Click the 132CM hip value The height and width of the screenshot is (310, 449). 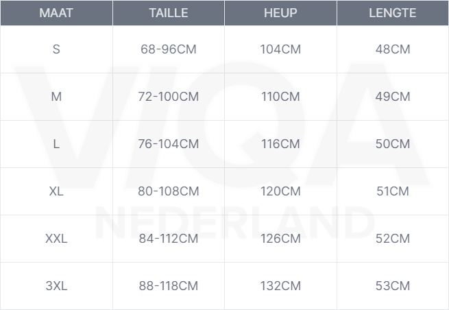tap(280, 286)
